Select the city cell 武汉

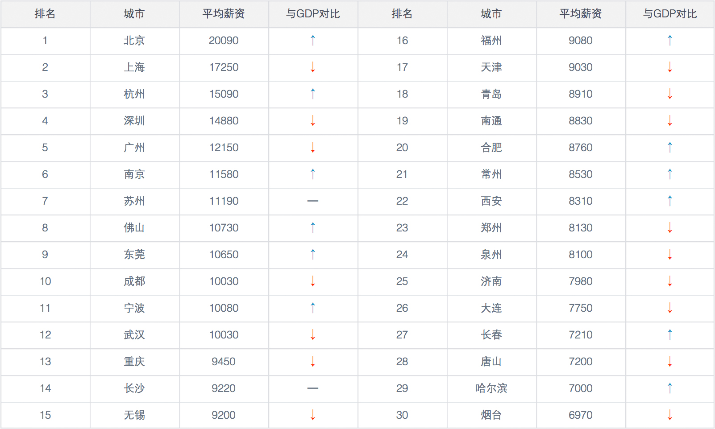pos(134,335)
